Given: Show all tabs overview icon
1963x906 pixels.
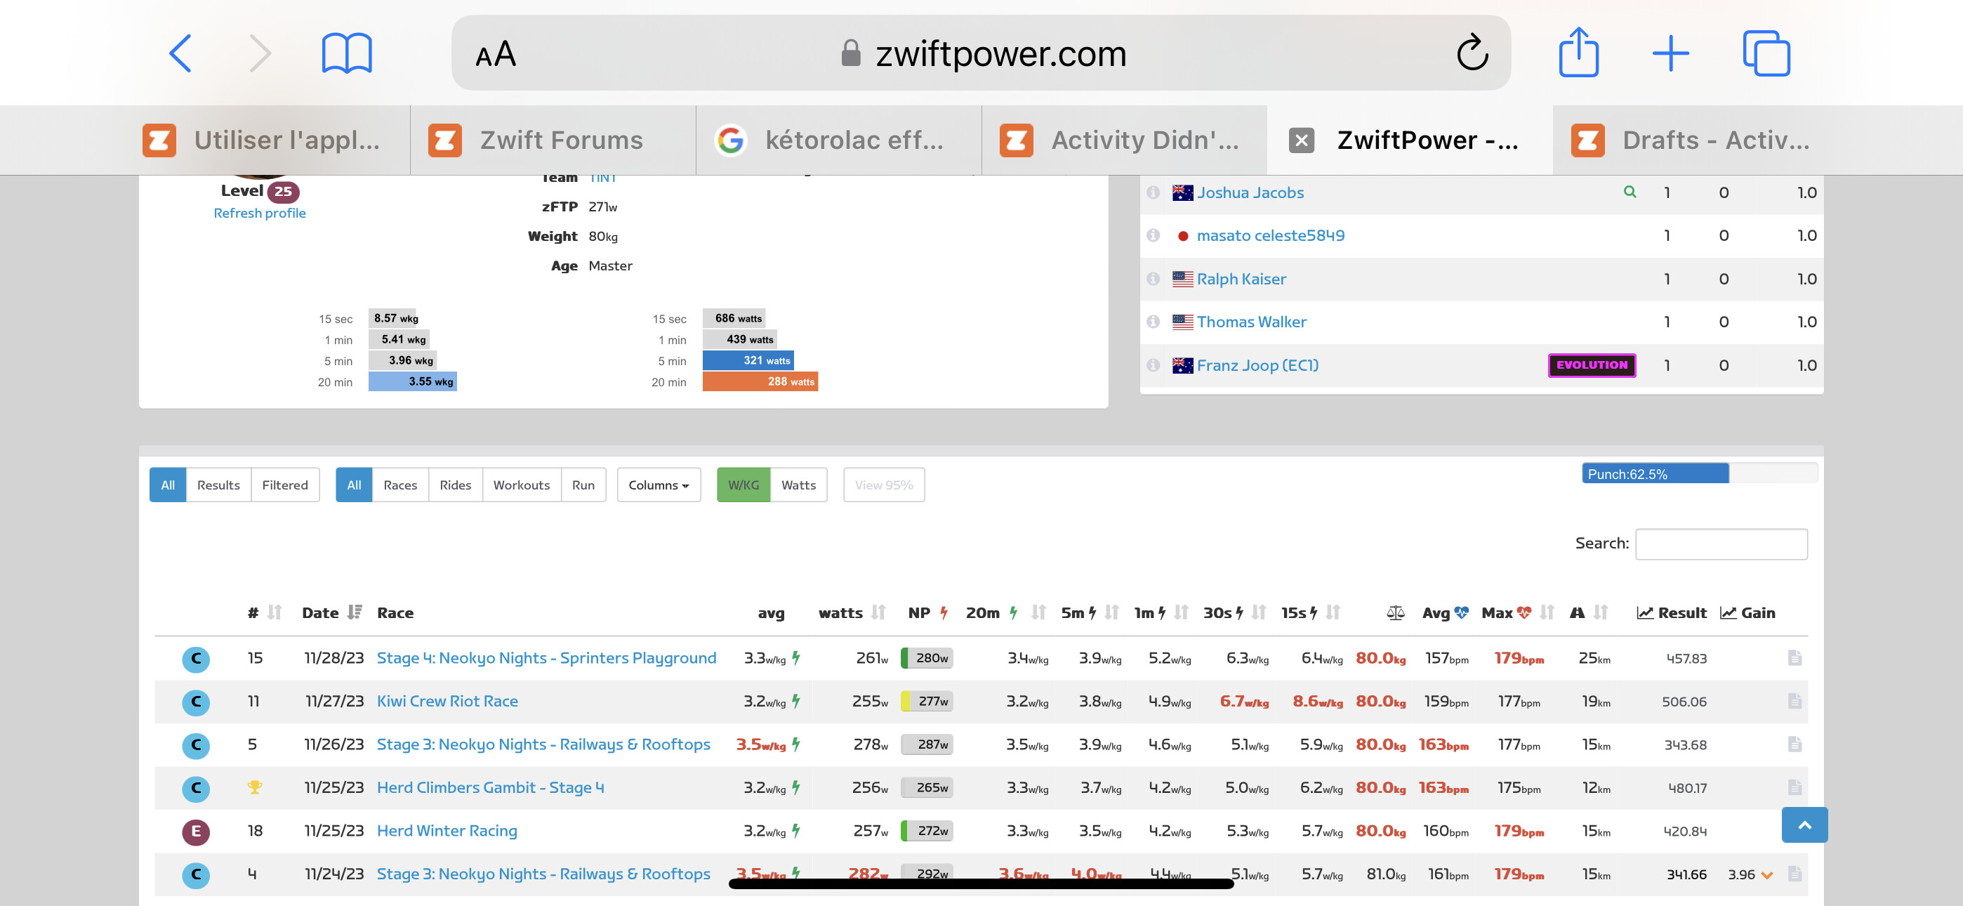Looking at the screenshot, I should coord(1766,53).
